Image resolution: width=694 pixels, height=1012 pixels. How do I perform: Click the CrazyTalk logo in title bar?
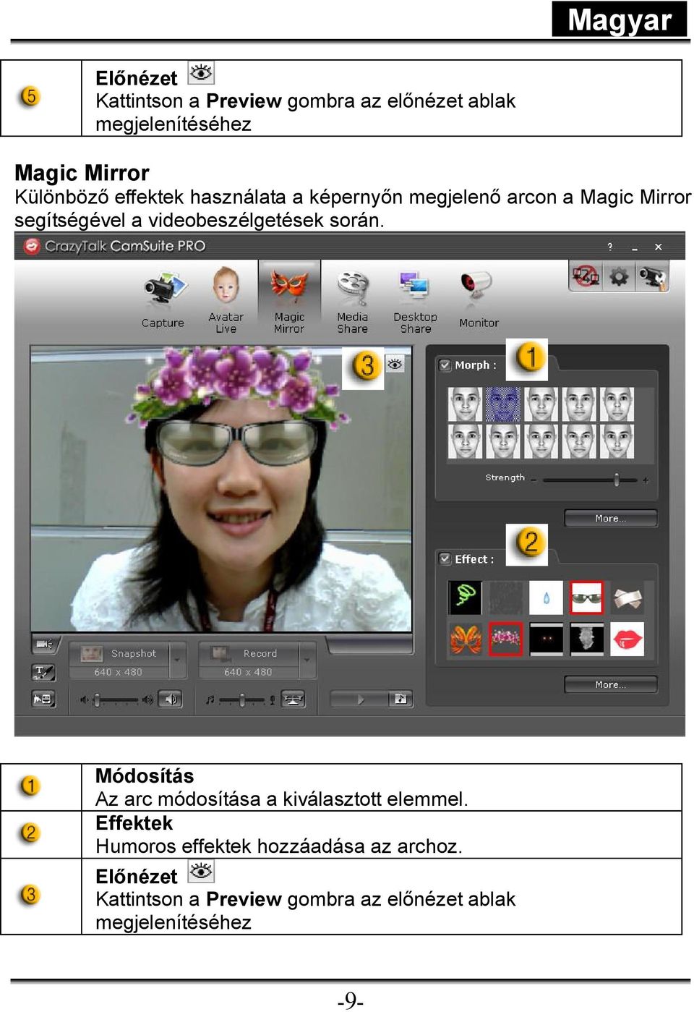click(x=31, y=246)
